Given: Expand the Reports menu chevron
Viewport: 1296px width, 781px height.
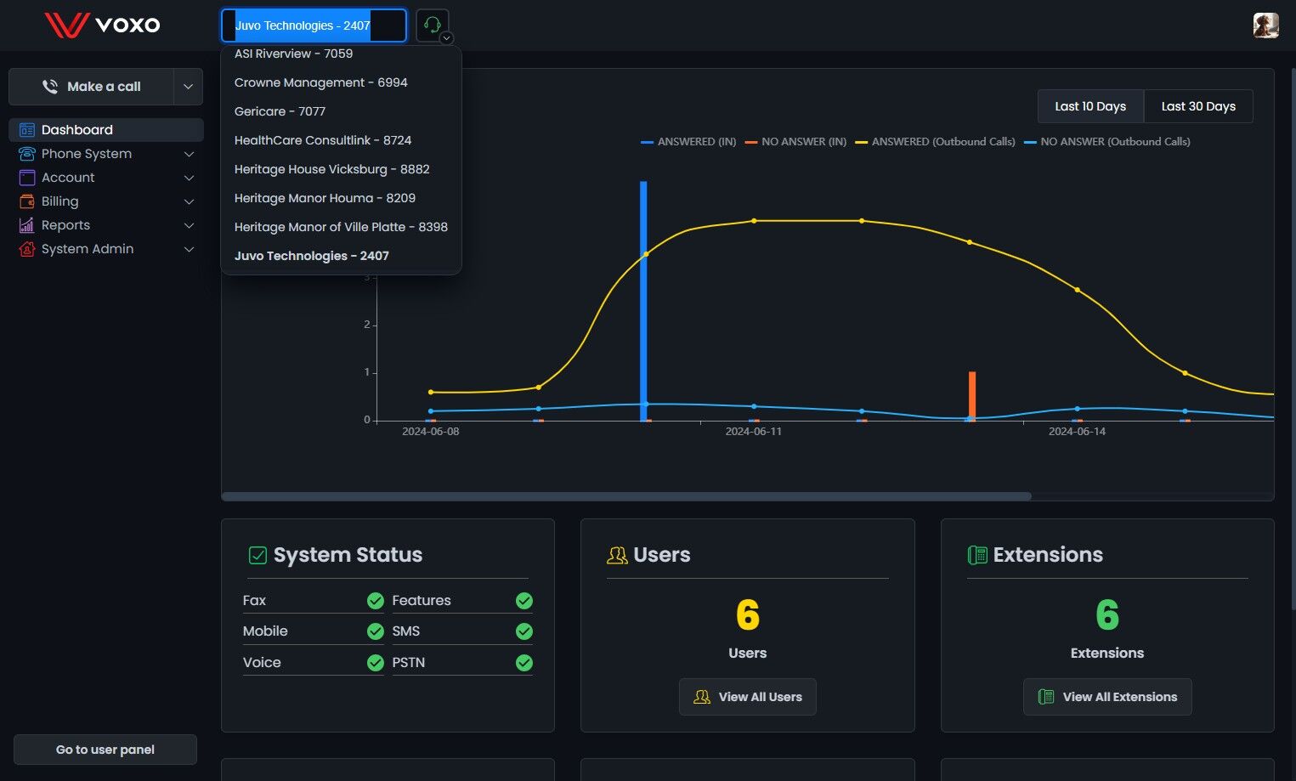Looking at the screenshot, I should pyautogui.click(x=189, y=225).
